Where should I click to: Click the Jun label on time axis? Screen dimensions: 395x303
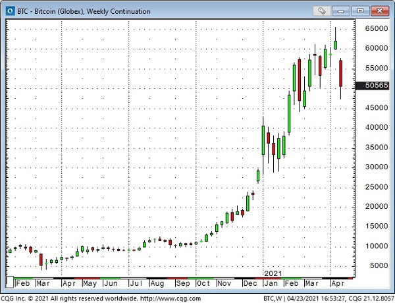click(111, 284)
